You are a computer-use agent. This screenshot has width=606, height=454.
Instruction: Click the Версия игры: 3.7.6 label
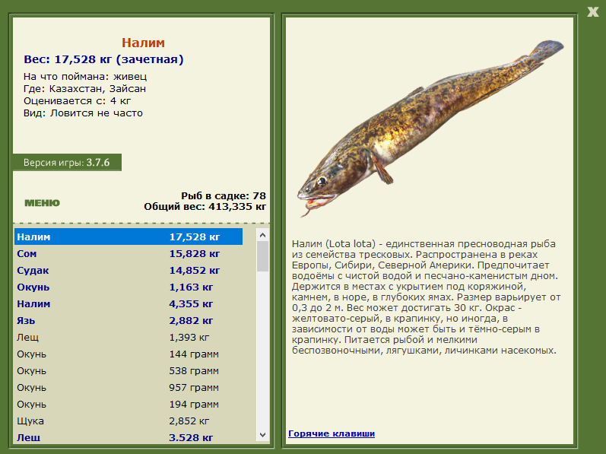67,162
